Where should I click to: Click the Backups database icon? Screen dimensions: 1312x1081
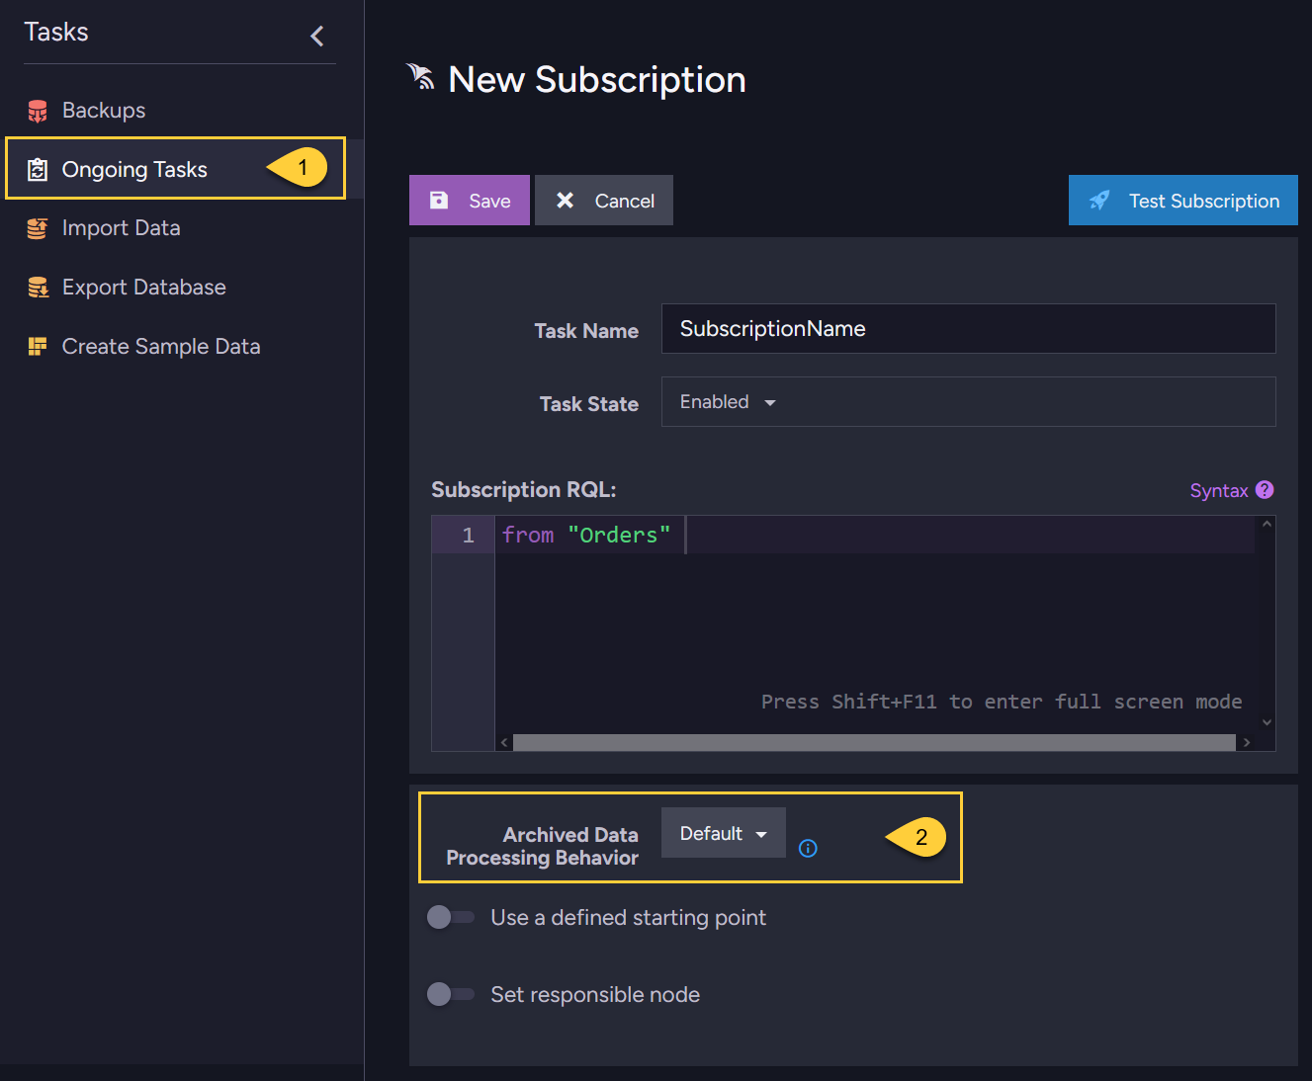tap(38, 111)
